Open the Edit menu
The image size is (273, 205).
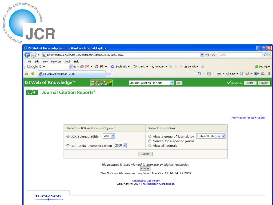(37, 62)
